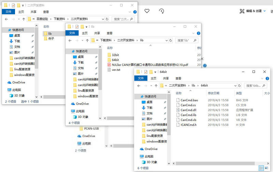The image size is (273, 172).
Task: Open recent locations dropdown in 64bit window
Action: point(151,85)
